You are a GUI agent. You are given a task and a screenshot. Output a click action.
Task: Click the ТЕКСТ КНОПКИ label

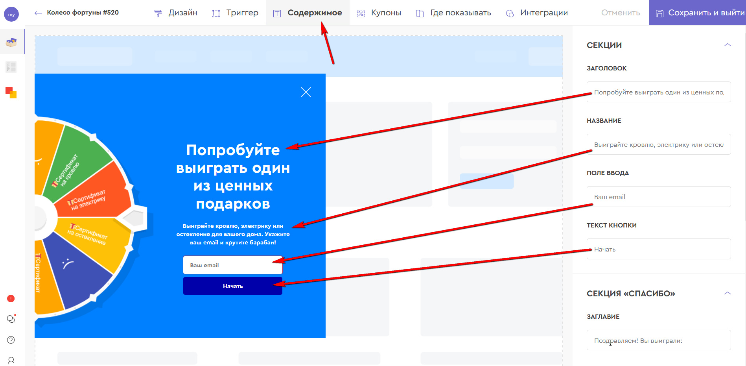612,225
